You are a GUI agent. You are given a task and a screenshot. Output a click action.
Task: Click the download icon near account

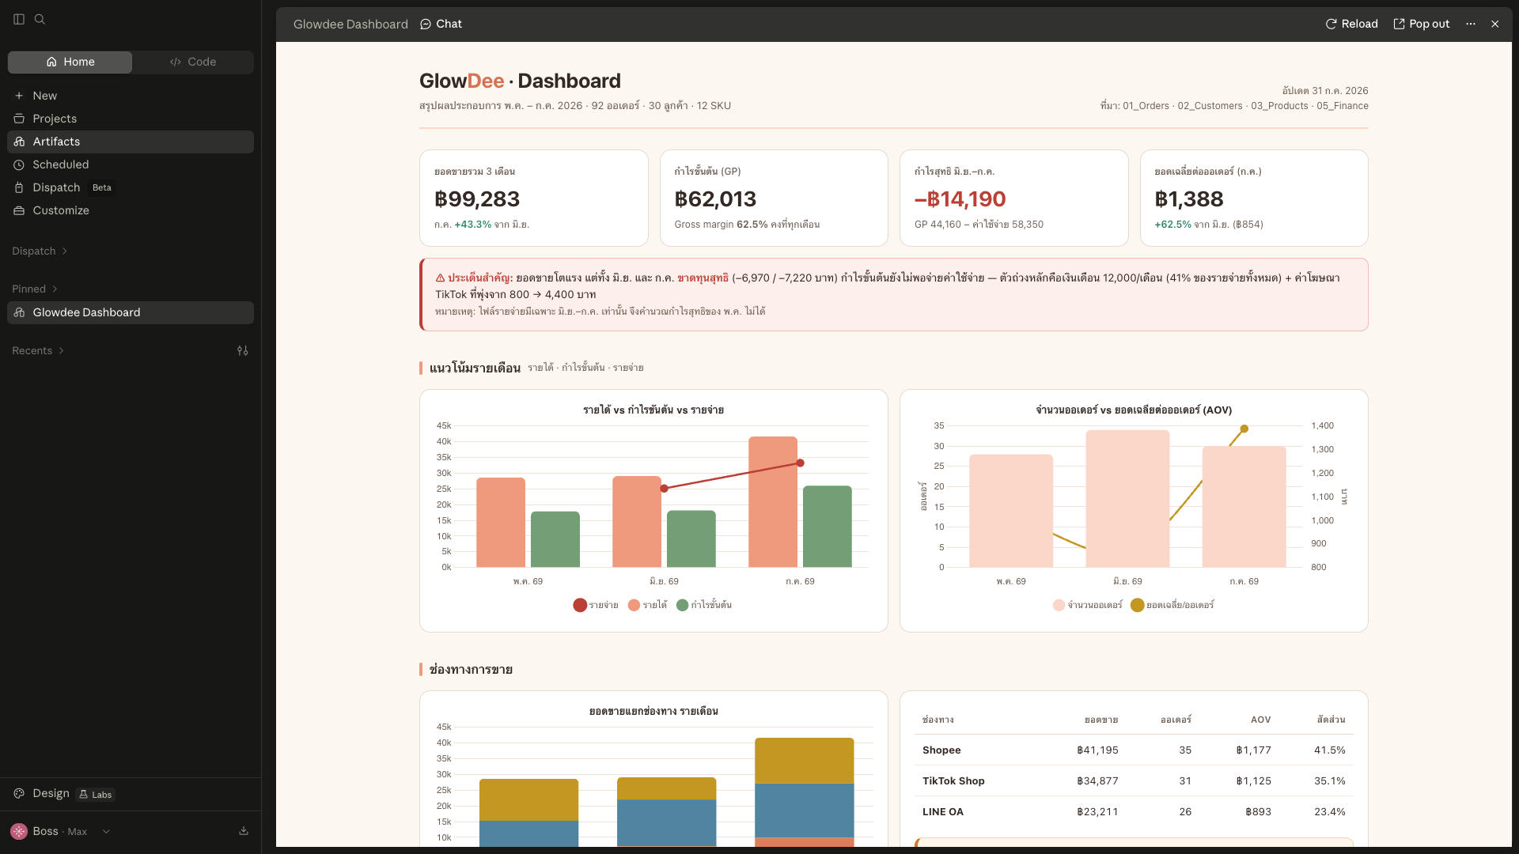click(x=244, y=831)
